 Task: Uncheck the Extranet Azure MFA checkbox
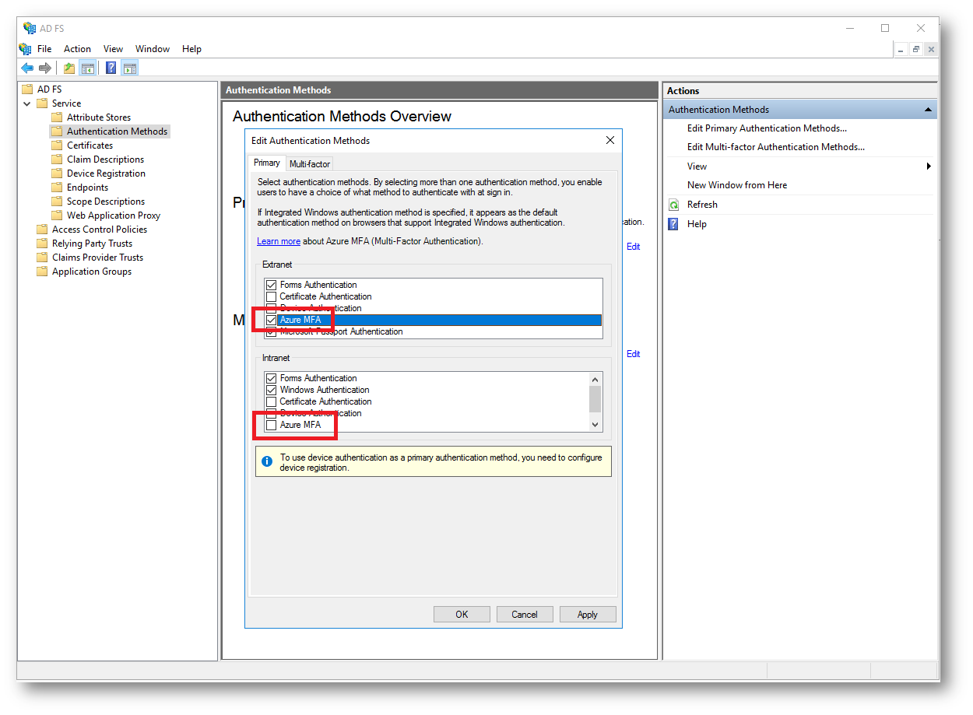click(271, 321)
